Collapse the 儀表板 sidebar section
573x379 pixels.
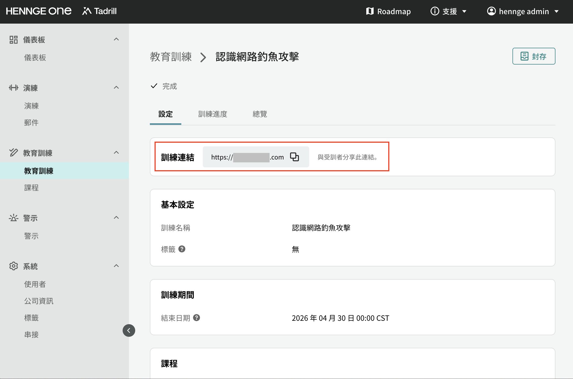coord(116,39)
